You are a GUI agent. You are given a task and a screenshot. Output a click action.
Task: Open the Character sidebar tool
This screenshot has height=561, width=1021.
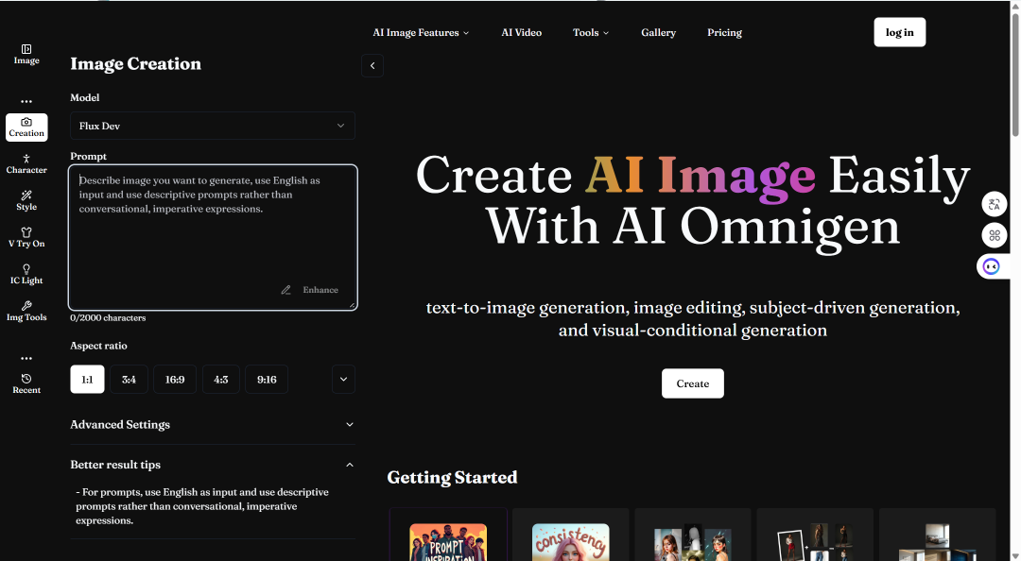coord(26,164)
